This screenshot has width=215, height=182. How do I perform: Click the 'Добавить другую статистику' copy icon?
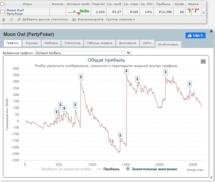tap(19, 19)
